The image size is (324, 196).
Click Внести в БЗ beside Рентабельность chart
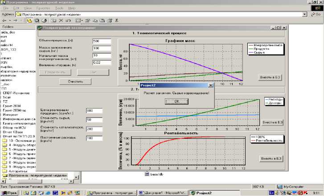[x=272, y=158]
